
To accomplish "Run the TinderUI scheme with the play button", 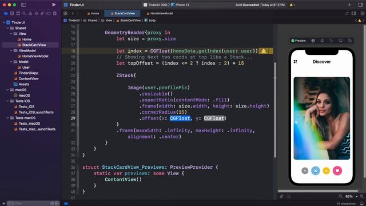I will point(54,5).
